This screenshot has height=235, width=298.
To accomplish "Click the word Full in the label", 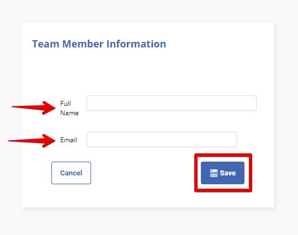I will 66,104.
